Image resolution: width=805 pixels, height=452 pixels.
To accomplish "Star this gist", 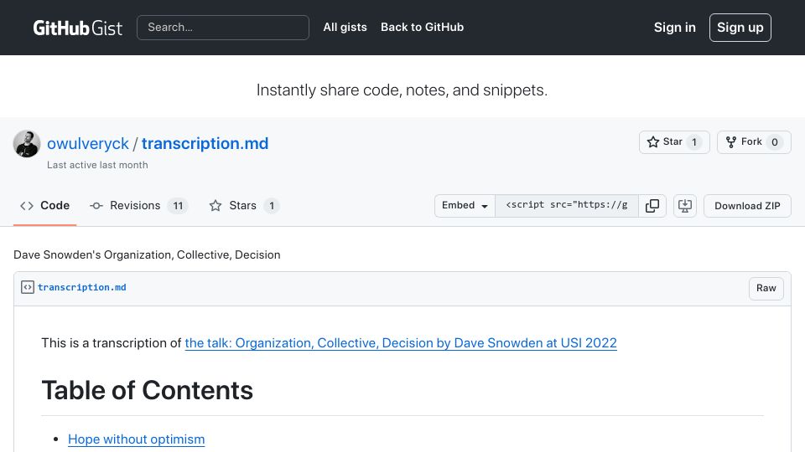I will coord(674,142).
